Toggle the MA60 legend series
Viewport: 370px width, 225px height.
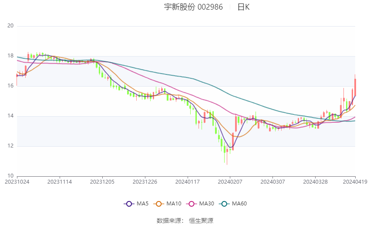(233, 204)
